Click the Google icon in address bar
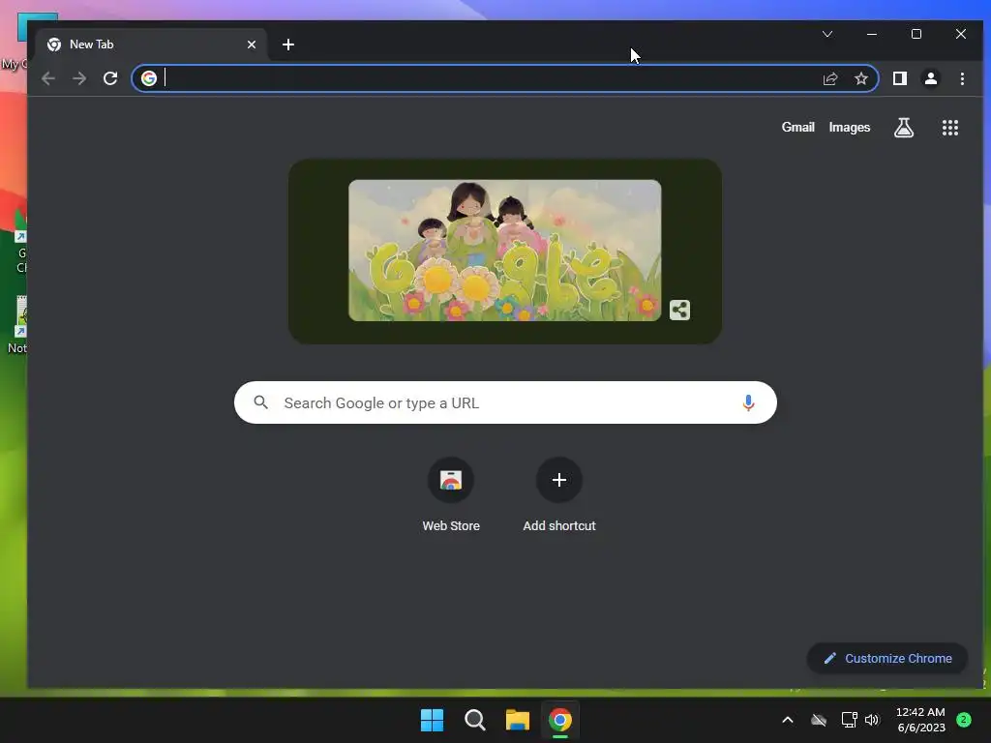Screen dimensions: 991x743 point(149,78)
